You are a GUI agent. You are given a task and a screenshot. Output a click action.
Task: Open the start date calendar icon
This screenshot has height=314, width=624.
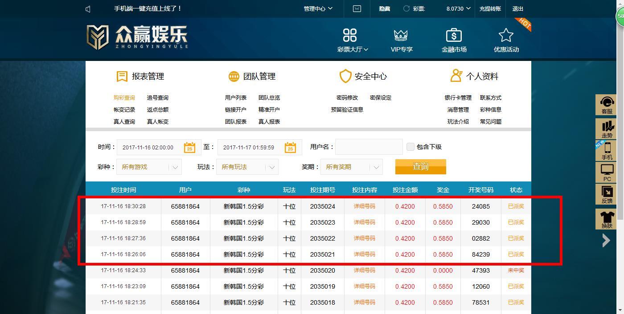[189, 147]
